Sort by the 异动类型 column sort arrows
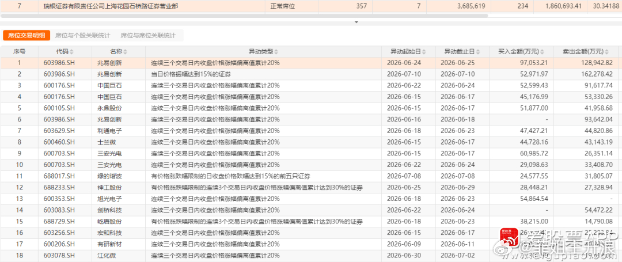 [276, 52]
